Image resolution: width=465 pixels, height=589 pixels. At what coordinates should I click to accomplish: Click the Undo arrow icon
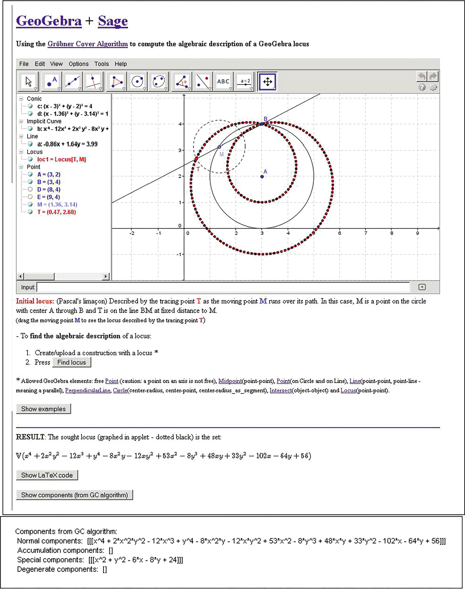tap(422, 76)
